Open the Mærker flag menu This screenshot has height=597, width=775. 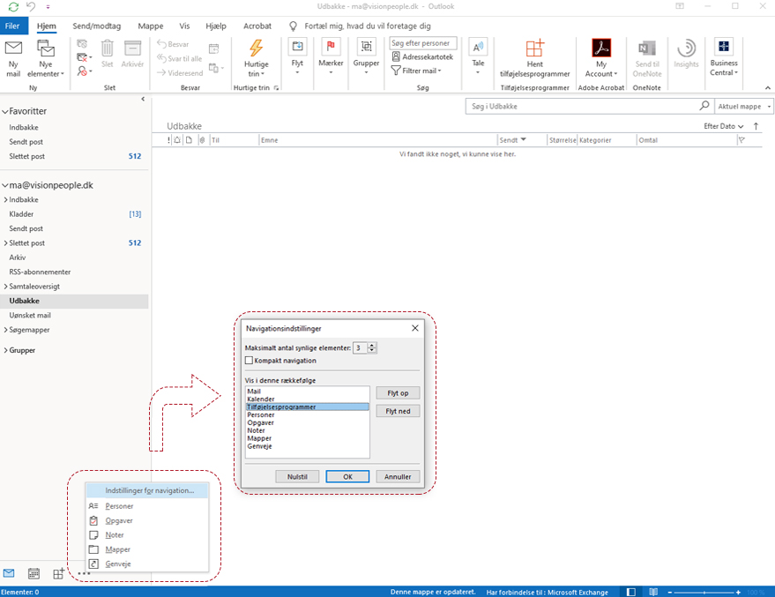pos(331,56)
